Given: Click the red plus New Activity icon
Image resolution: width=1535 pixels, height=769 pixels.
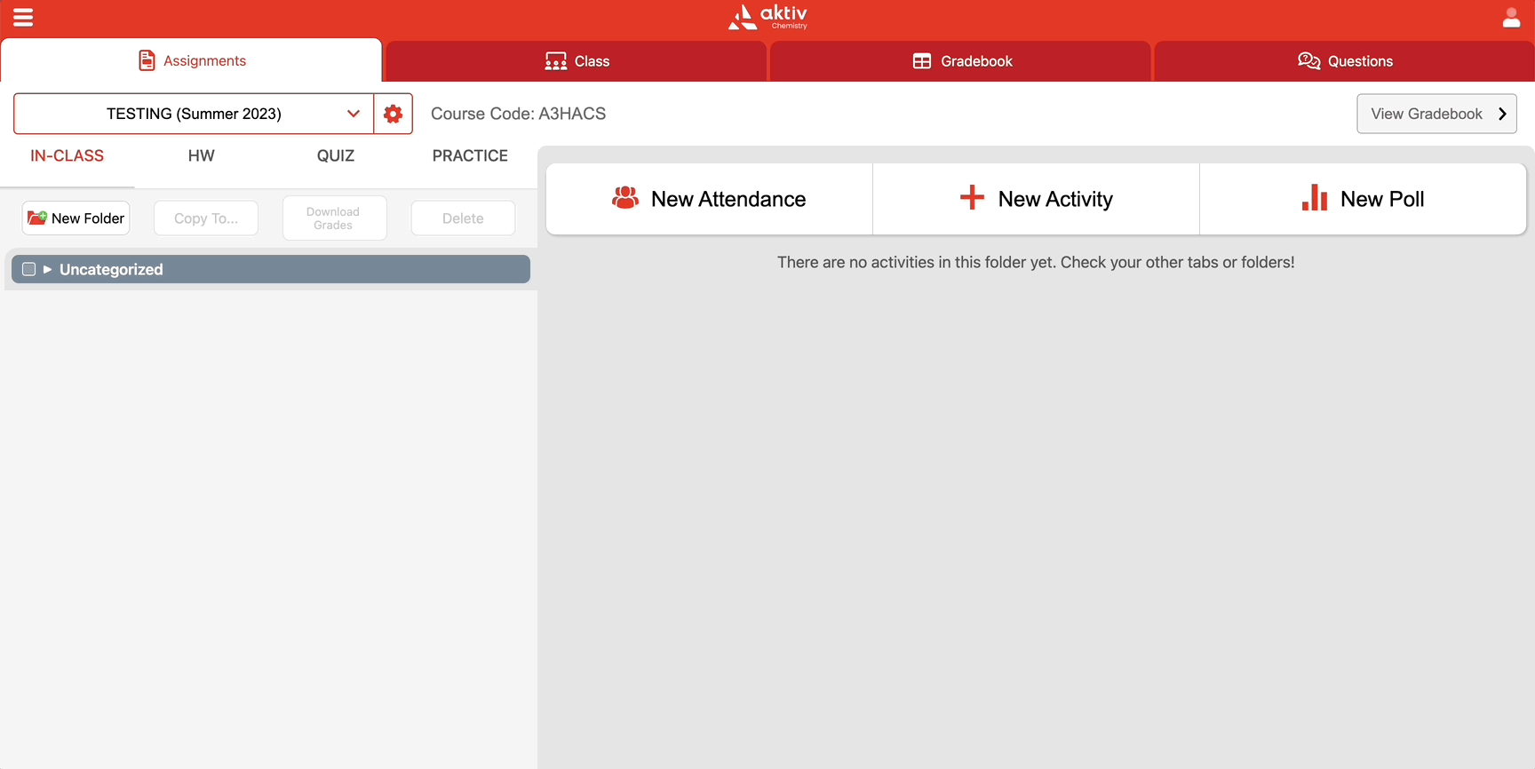Looking at the screenshot, I should 972,197.
